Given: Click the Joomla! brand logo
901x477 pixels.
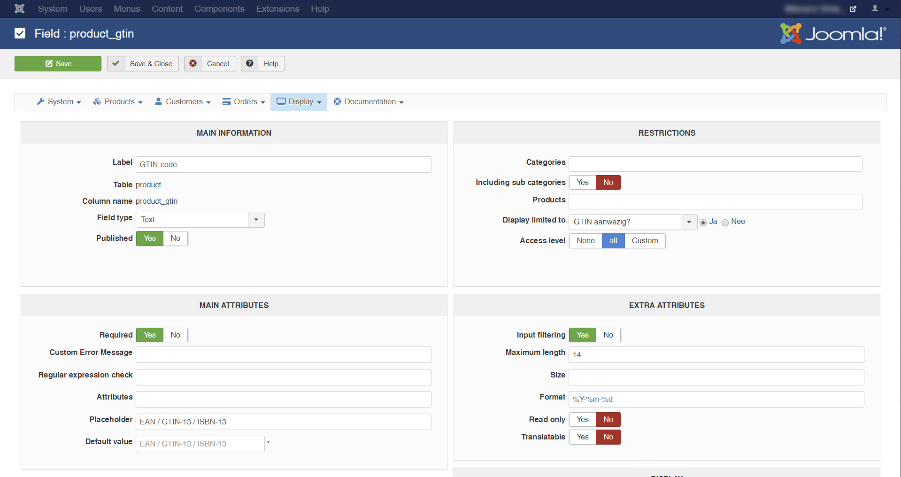Looking at the screenshot, I should pyautogui.click(x=833, y=33).
